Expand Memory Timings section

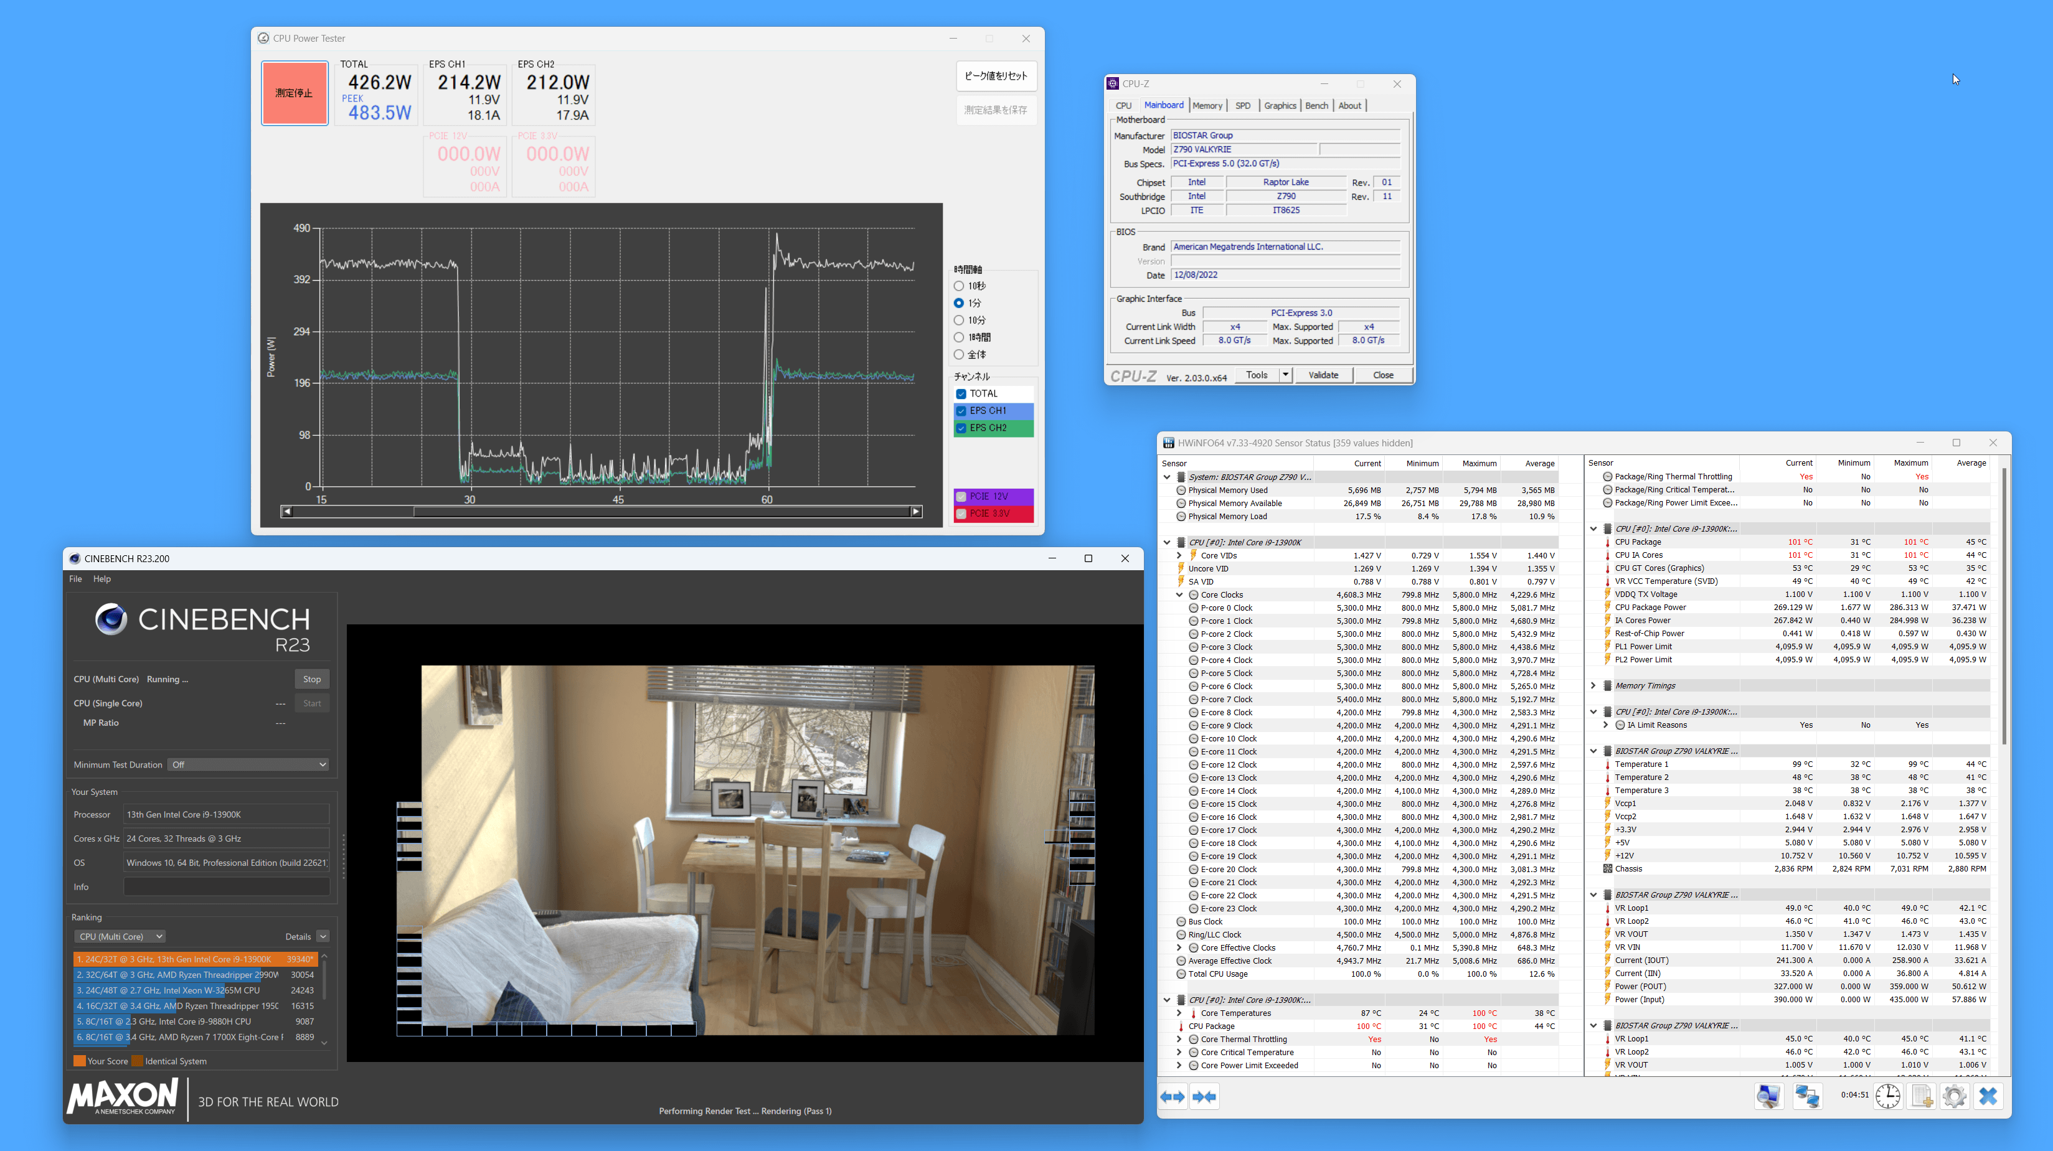point(1593,686)
